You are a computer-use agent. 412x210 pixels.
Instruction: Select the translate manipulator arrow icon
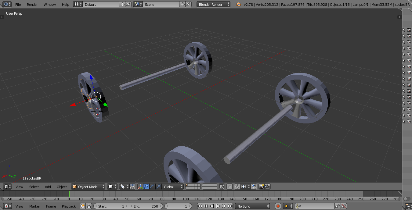coord(146,187)
